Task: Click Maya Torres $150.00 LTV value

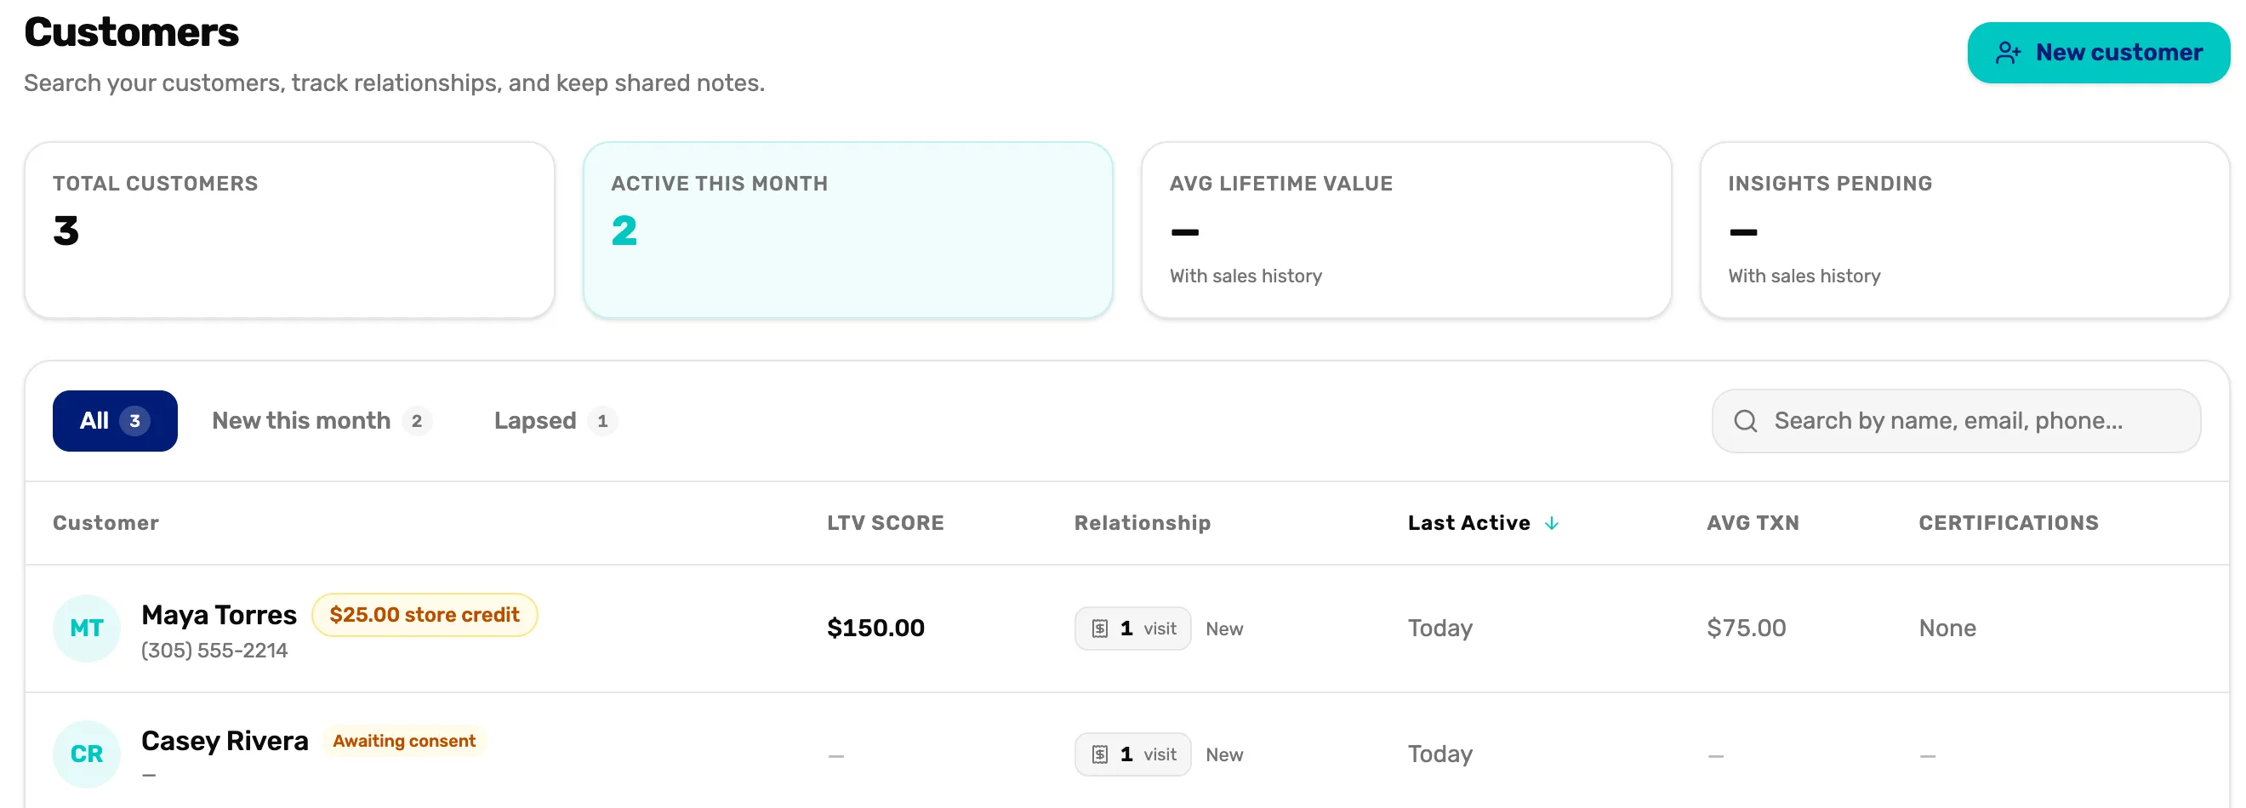Action: pyautogui.click(x=875, y=629)
